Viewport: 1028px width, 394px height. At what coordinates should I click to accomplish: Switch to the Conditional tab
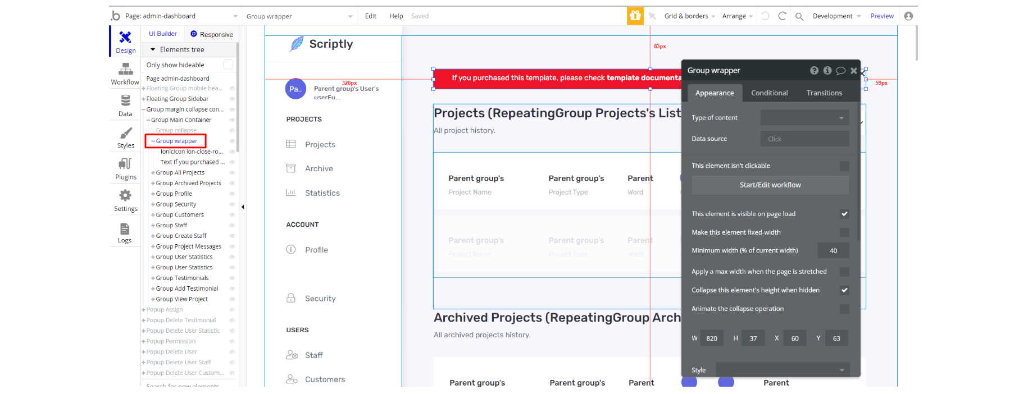[x=769, y=93]
